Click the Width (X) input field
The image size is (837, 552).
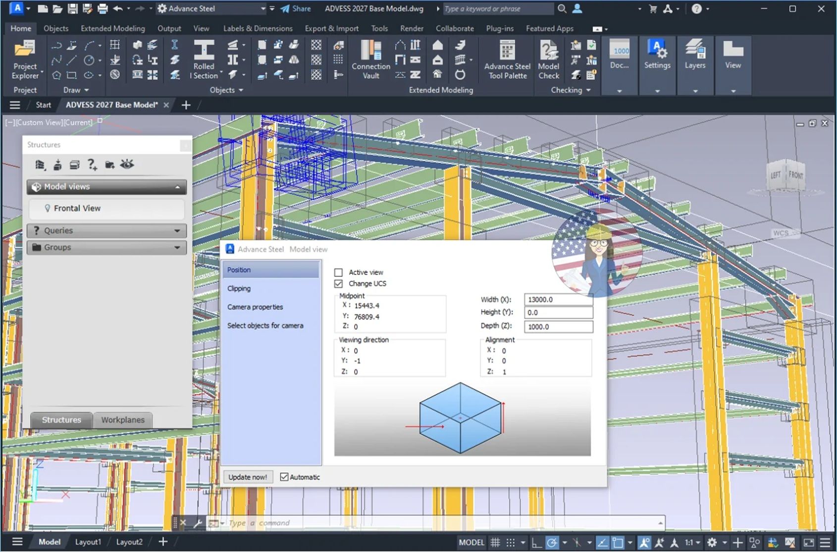(x=558, y=299)
